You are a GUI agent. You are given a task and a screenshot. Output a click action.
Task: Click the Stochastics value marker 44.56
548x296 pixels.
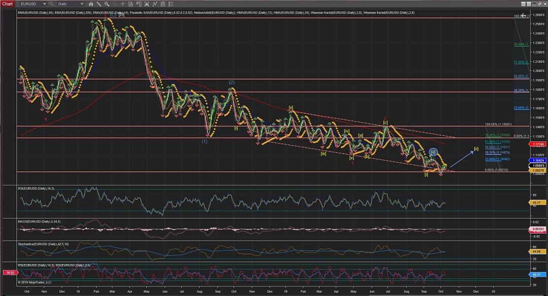(537, 251)
